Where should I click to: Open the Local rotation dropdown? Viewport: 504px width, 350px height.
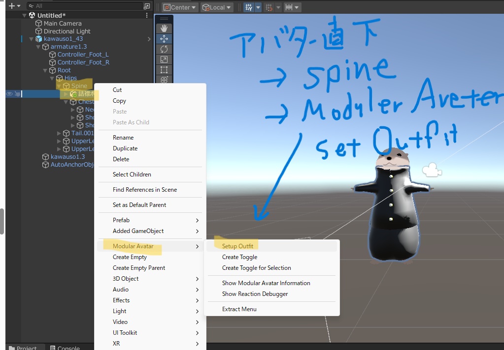click(217, 7)
